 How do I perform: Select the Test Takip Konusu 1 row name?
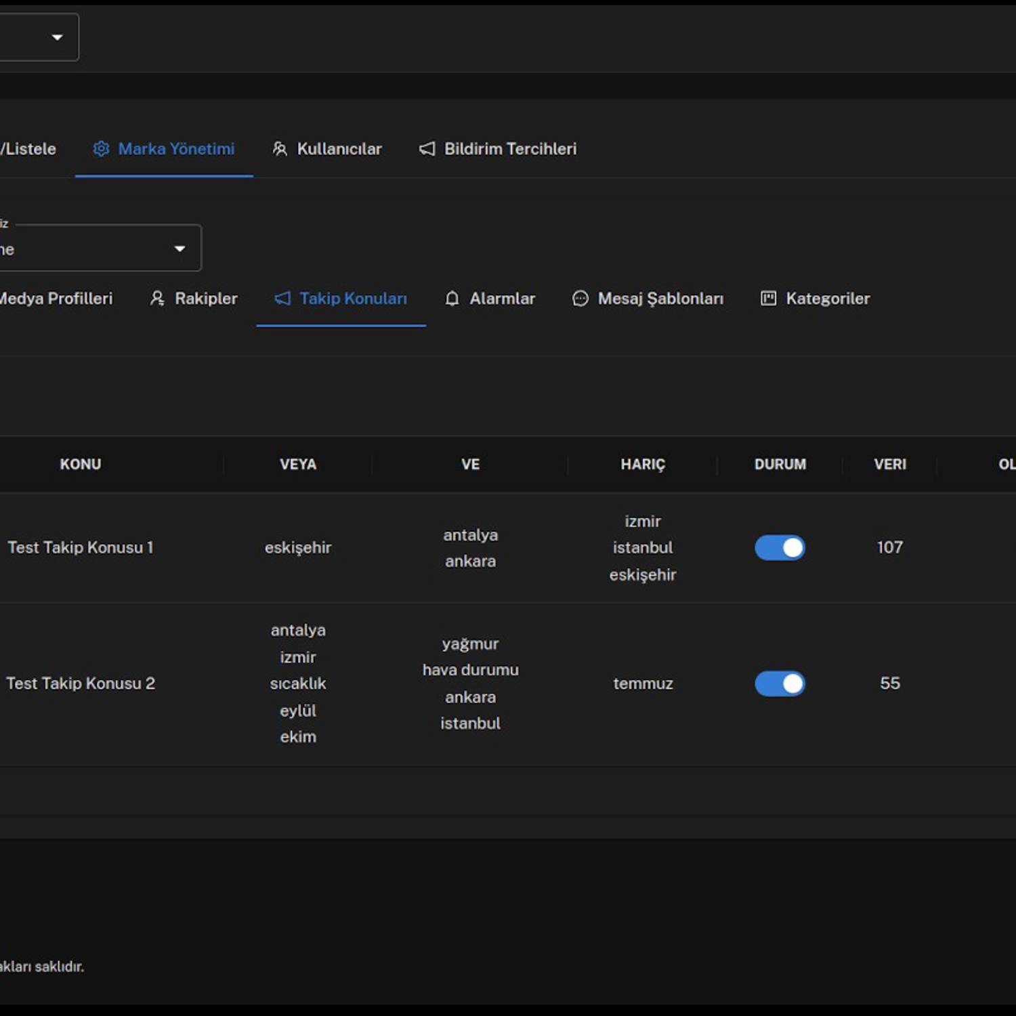tap(80, 548)
